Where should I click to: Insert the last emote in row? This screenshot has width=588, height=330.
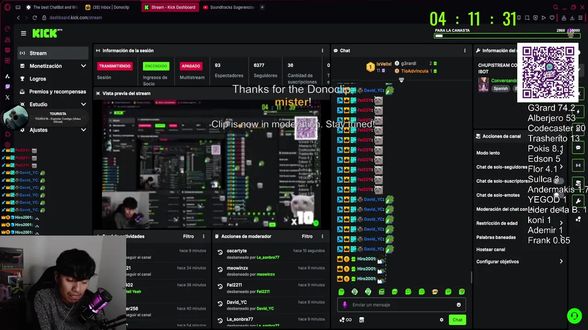coord(462,292)
